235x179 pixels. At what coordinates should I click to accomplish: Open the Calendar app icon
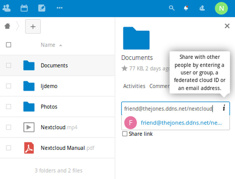tap(24, 8)
